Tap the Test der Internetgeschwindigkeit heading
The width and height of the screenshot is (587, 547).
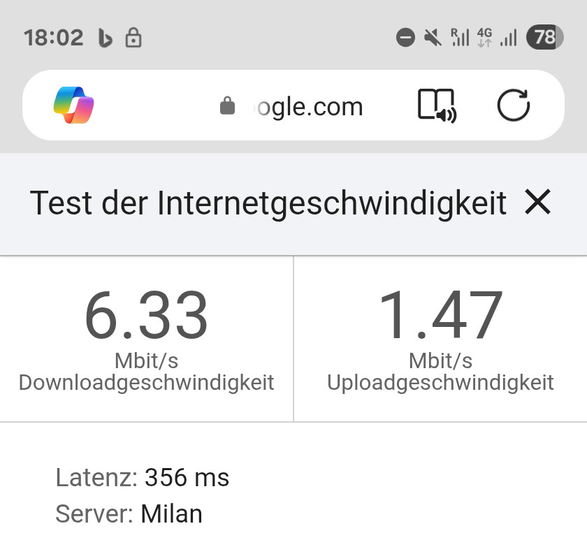pyautogui.click(x=268, y=203)
